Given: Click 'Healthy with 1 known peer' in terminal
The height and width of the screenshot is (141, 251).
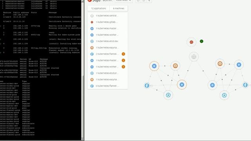Looking at the screenshot, I should tap(63, 26).
